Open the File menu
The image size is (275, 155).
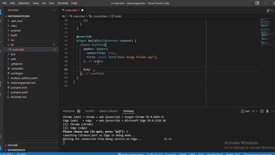pyautogui.click(x=4, y=3)
